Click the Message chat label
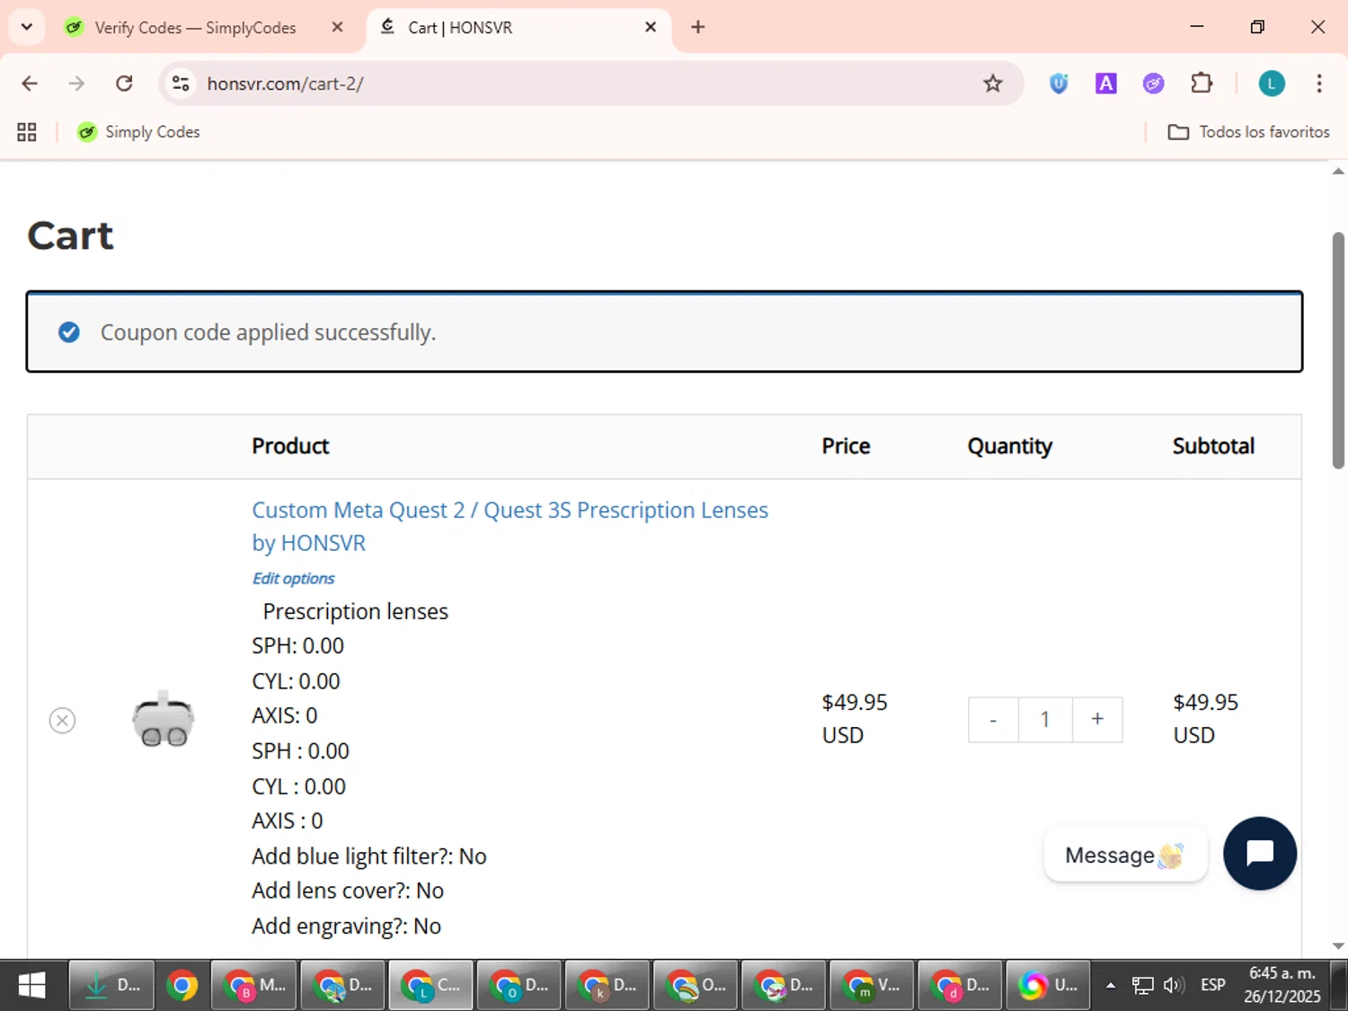This screenshot has width=1348, height=1011. (1125, 855)
